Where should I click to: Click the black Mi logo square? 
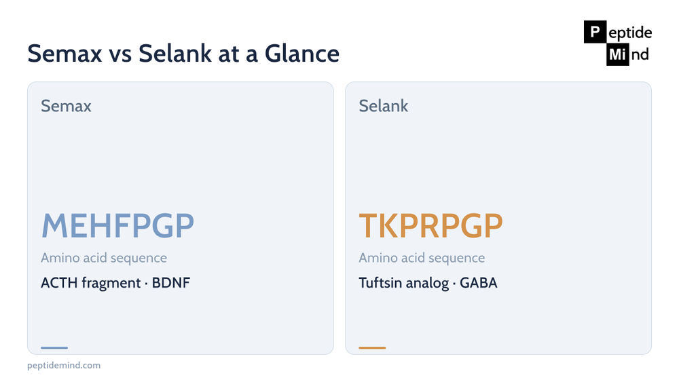point(617,54)
